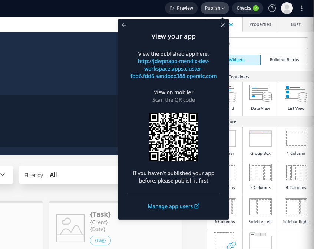This screenshot has height=249, width=314.
Task: Select the {Date} text in the card
Action: coord(98,229)
